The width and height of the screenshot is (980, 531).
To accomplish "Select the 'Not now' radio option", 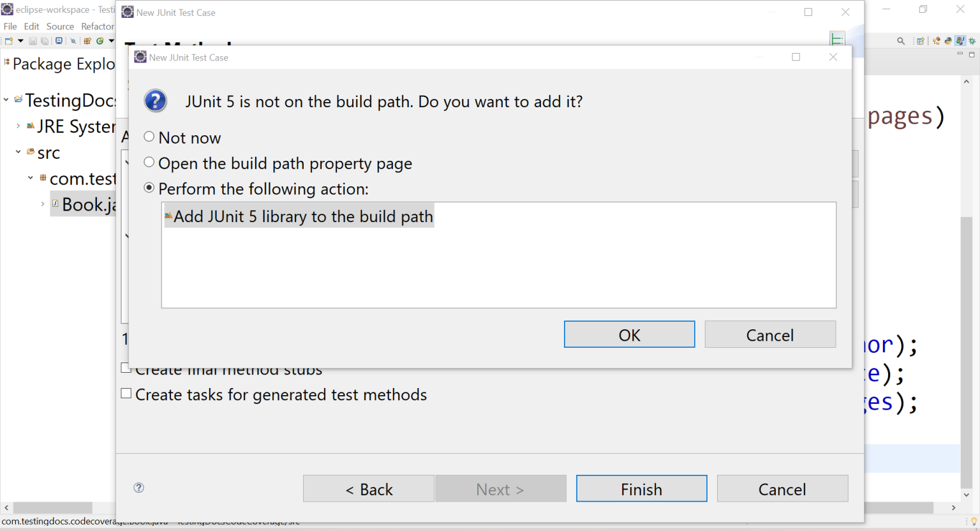I will pos(149,137).
